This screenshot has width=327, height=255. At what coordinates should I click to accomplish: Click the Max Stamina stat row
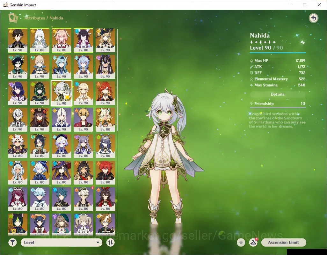tap(278, 85)
